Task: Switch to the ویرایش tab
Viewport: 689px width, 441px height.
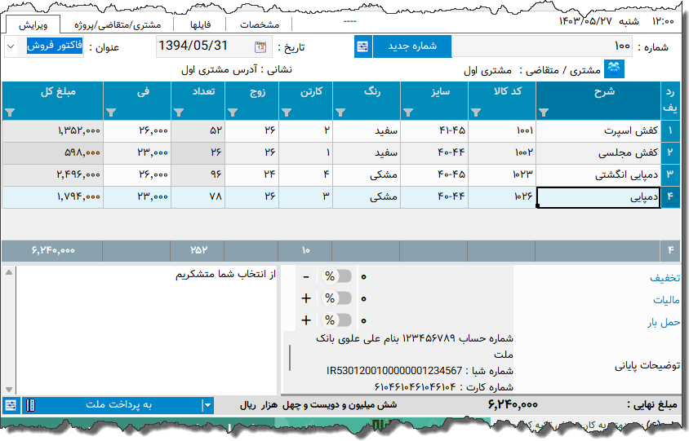Action: 33,24
